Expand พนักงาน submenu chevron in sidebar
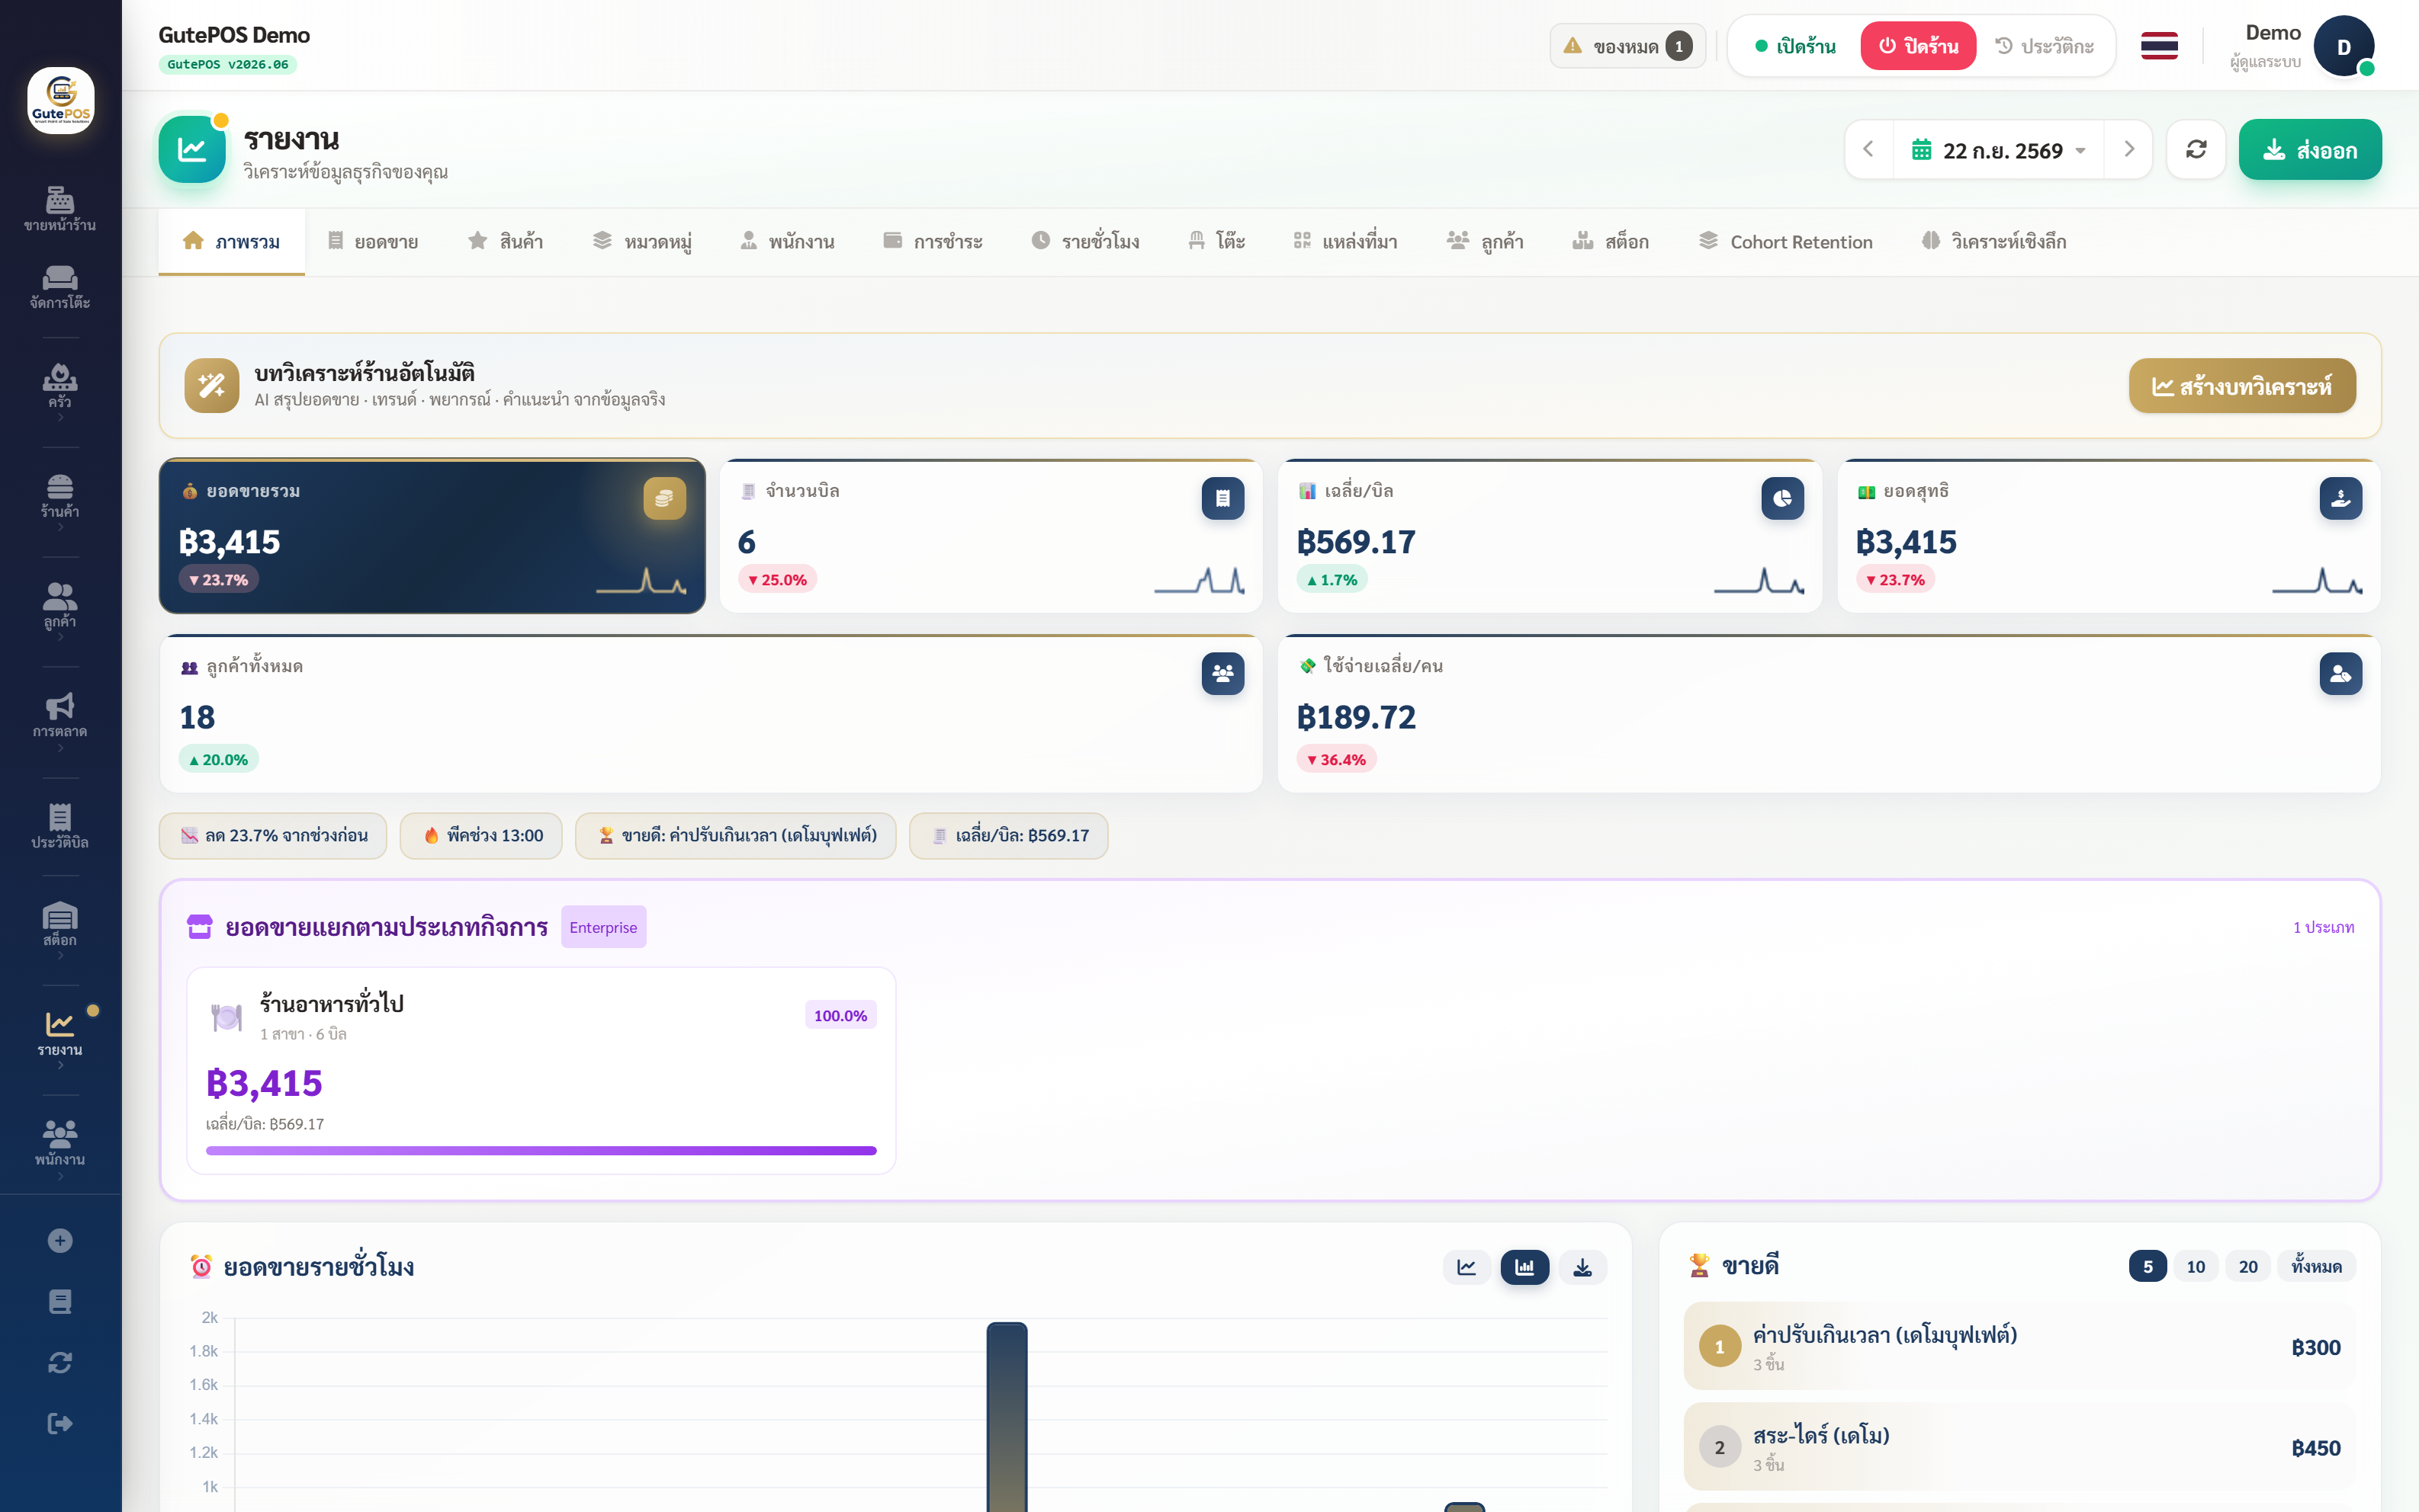The height and width of the screenshot is (1512, 2419). [60, 1176]
